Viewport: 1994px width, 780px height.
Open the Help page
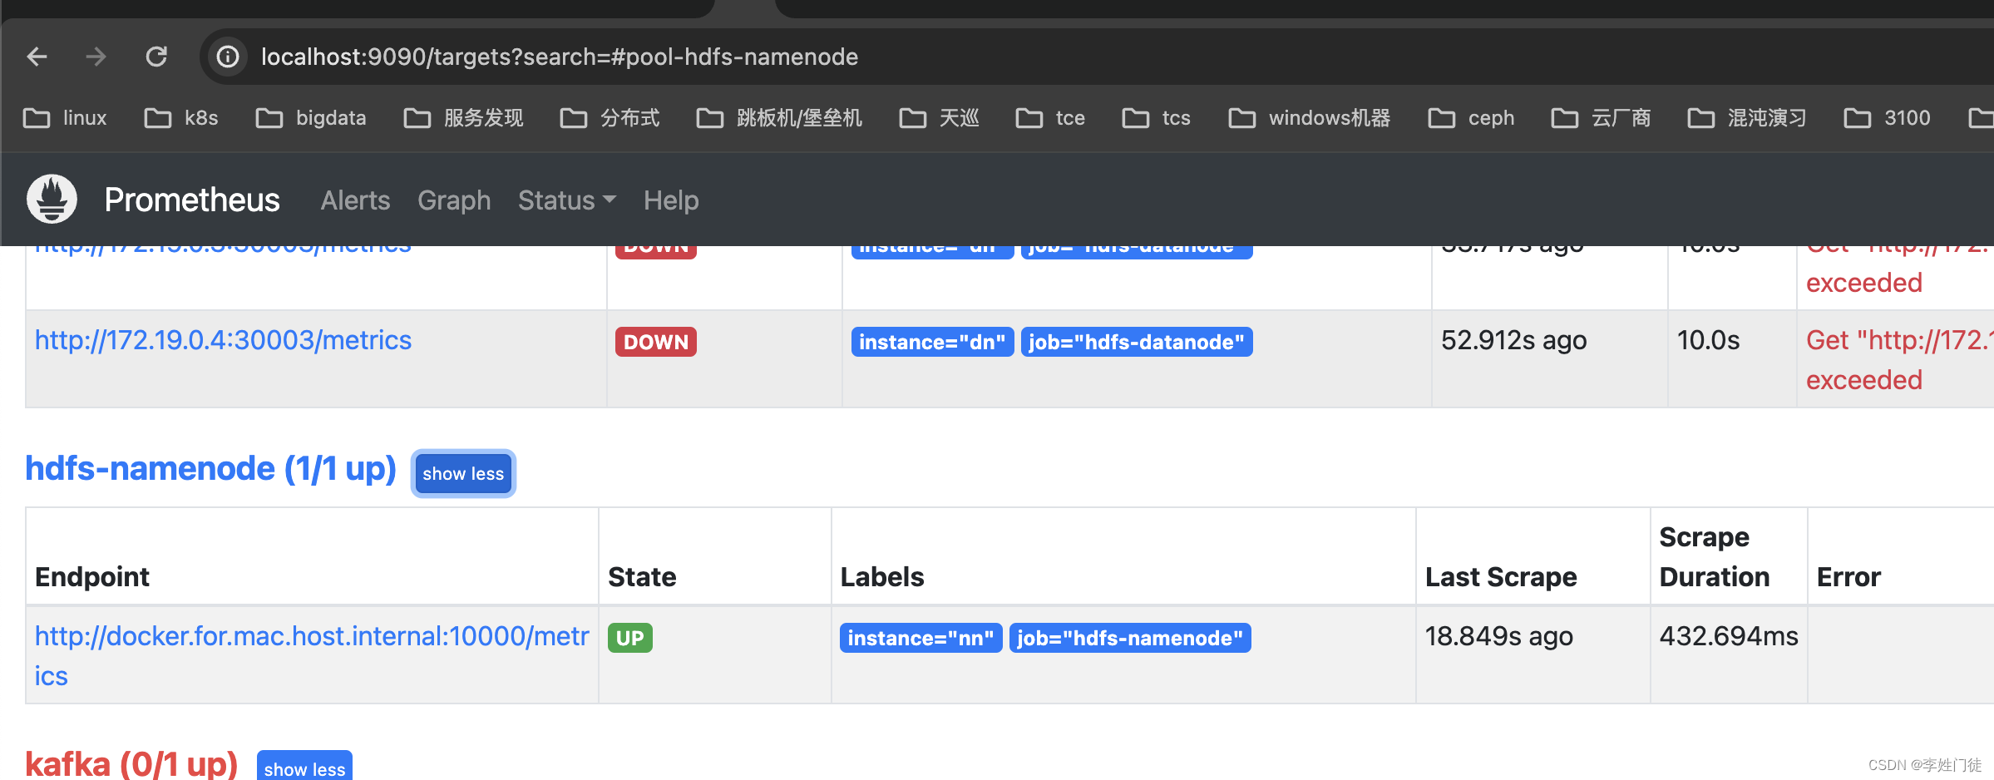[671, 200]
